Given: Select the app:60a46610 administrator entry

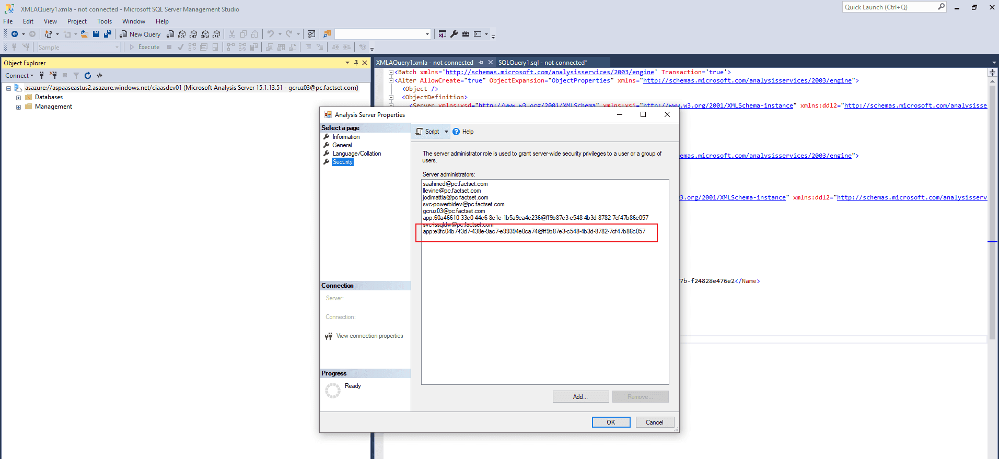Looking at the screenshot, I should pyautogui.click(x=536, y=218).
